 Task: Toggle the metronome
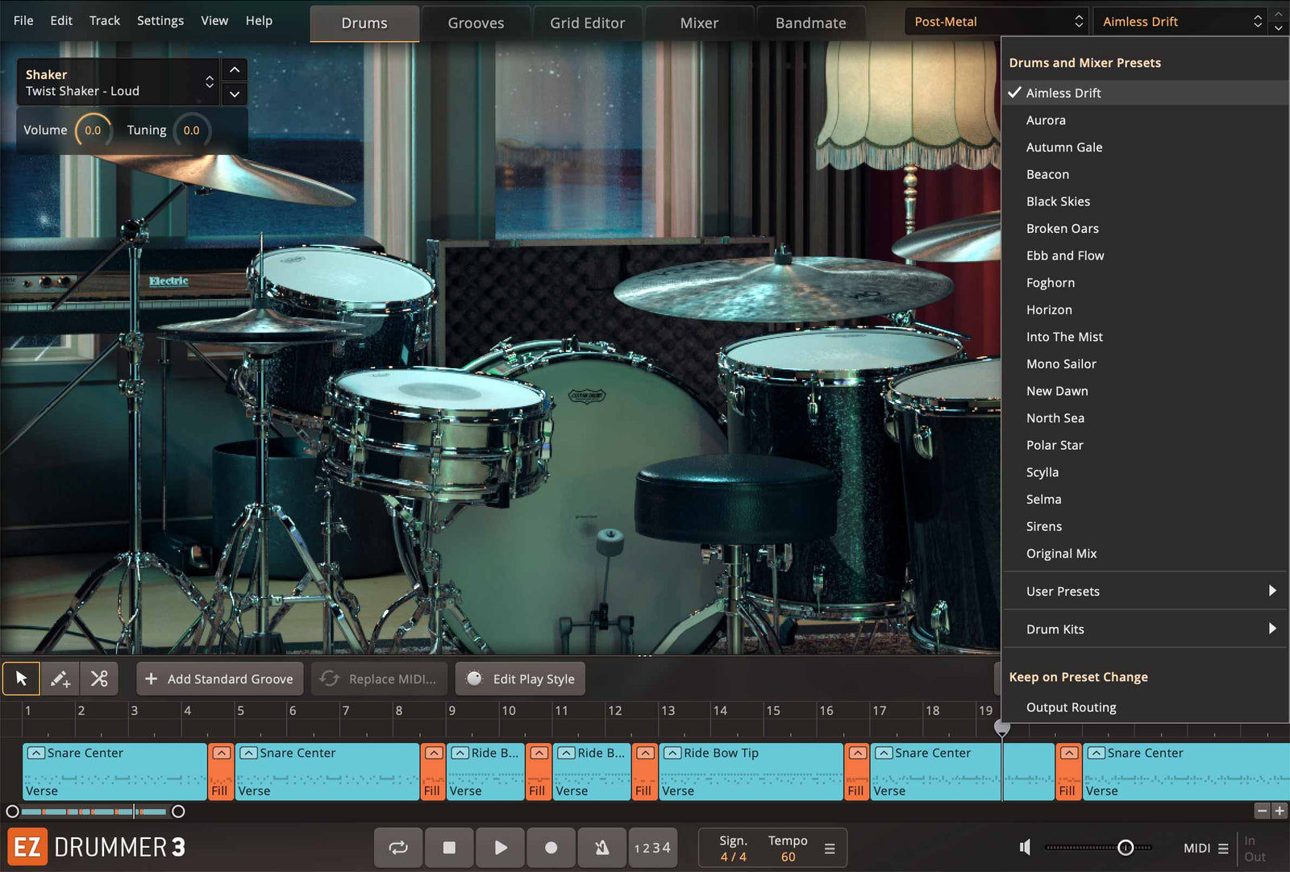tap(601, 848)
